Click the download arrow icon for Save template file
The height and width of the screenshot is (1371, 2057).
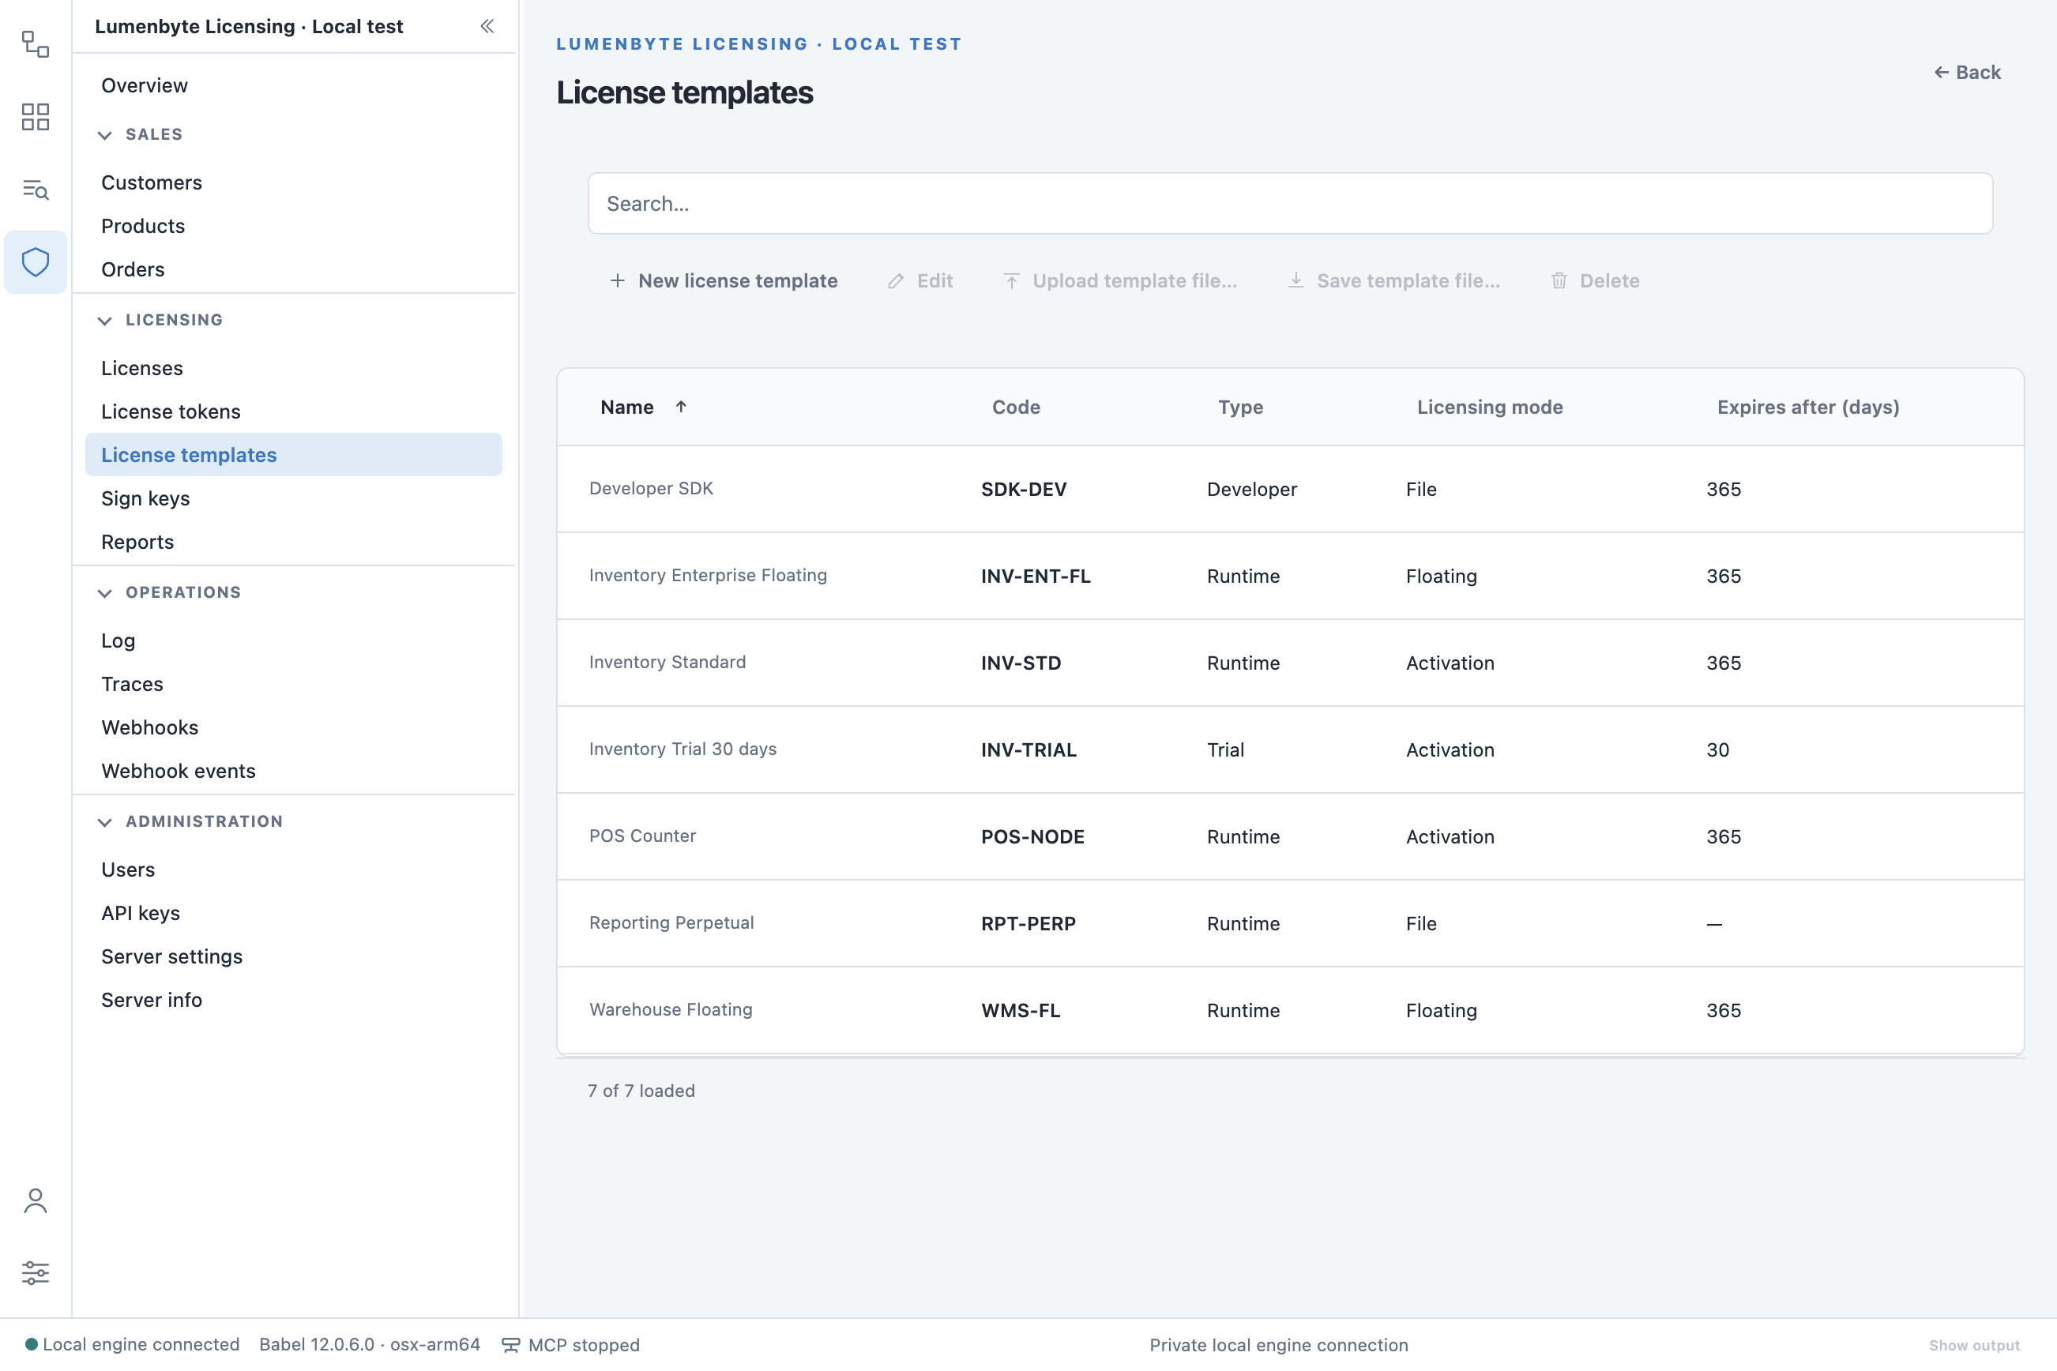pyautogui.click(x=1296, y=280)
